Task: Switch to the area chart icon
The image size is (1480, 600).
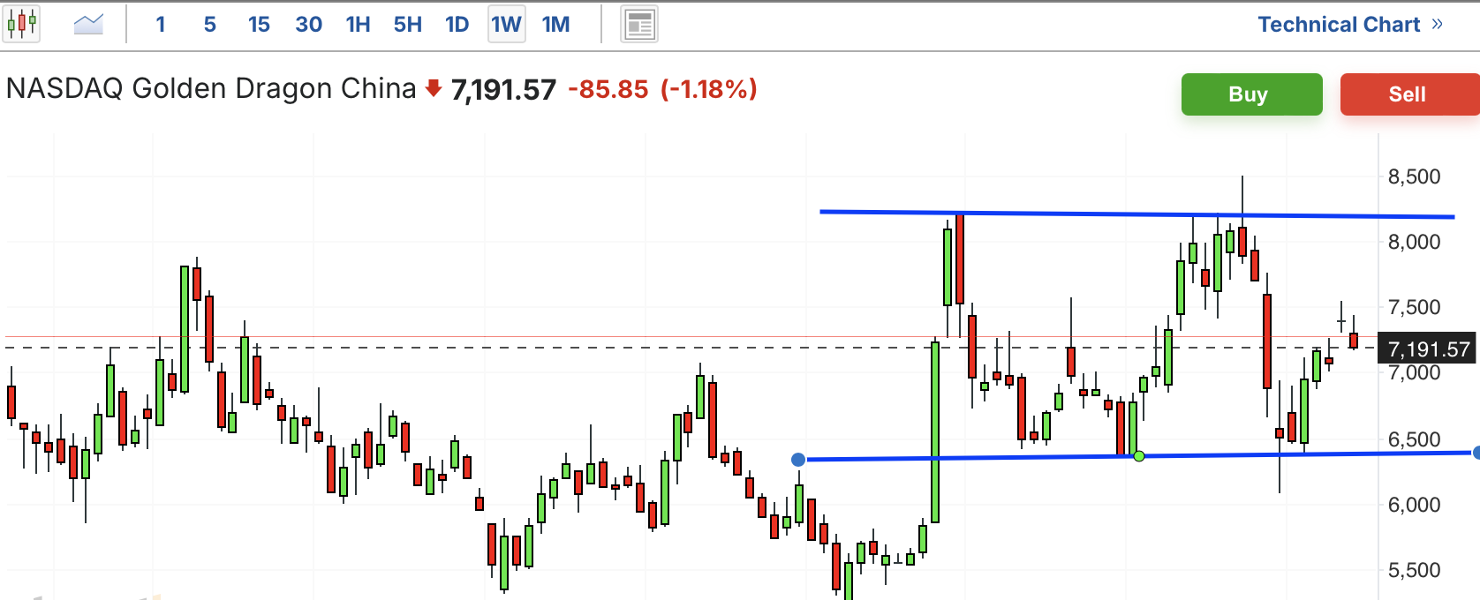Action: point(88,24)
